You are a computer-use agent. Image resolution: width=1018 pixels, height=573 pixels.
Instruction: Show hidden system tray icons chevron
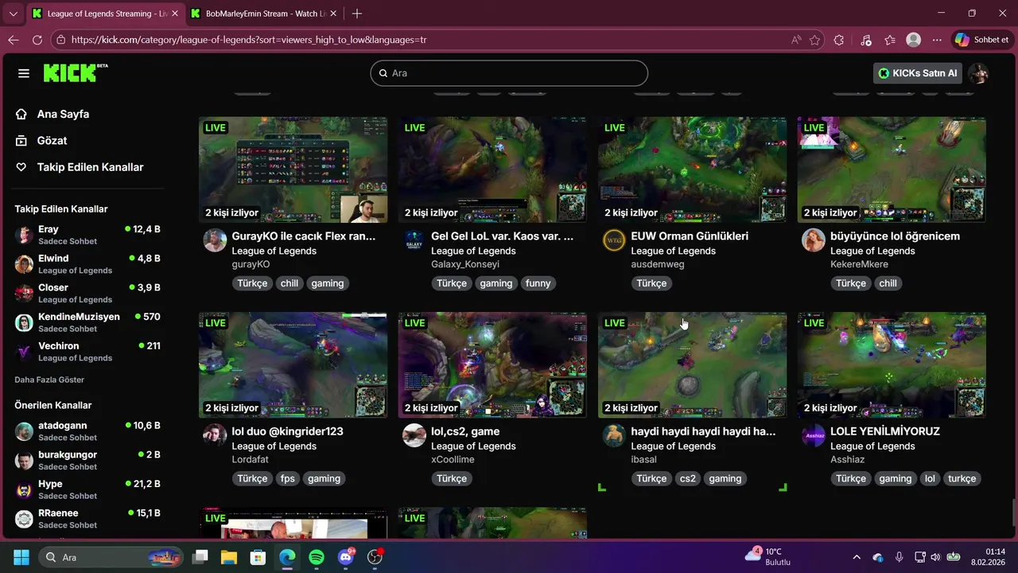tap(856, 557)
